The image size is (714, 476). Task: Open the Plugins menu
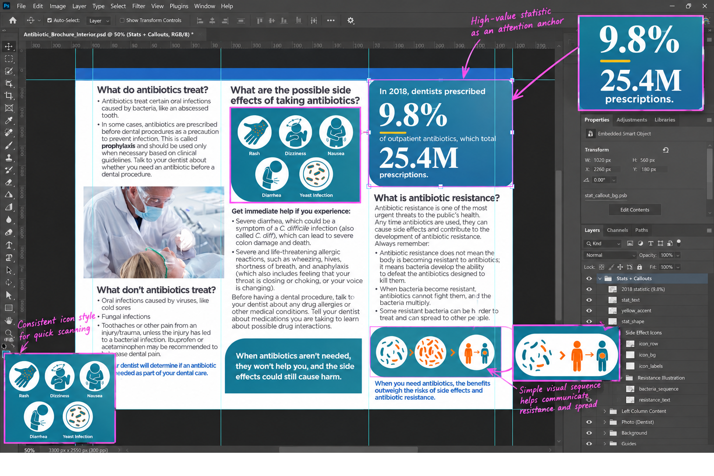click(179, 6)
